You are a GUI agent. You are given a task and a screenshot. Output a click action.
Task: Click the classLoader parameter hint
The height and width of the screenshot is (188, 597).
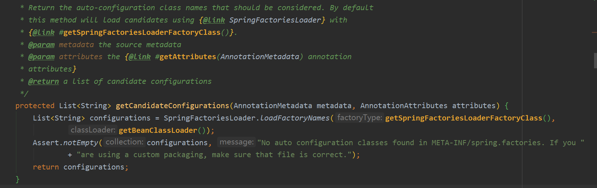(93, 130)
